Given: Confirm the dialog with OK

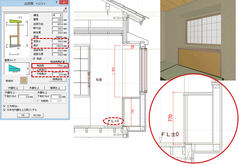Looking at the screenshot, I should tap(23, 115).
